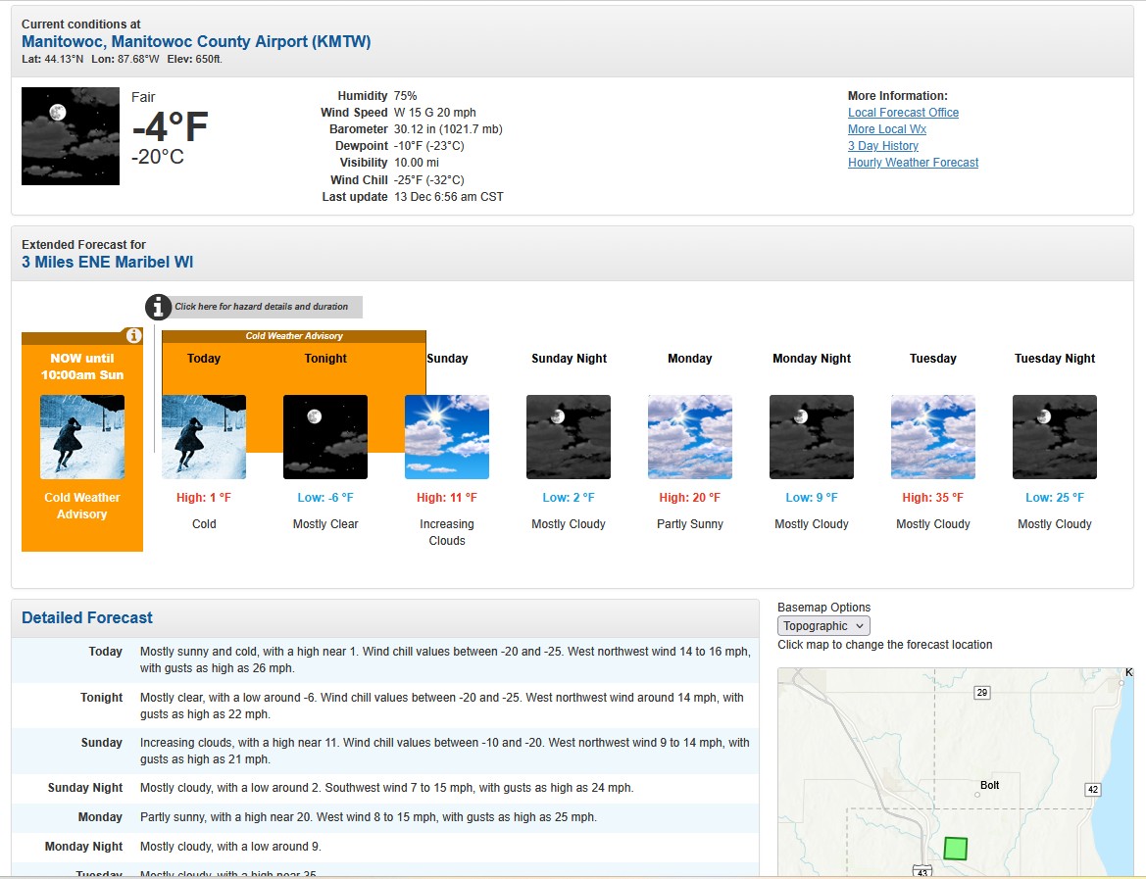The image size is (1146, 879).
Task: Click the green forecast location square on map
Action: [x=955, y=849]
